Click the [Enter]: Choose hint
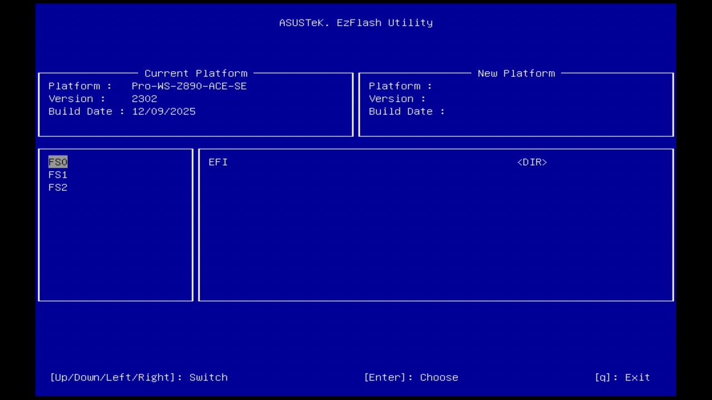712x400 pixels. point(411,377)
